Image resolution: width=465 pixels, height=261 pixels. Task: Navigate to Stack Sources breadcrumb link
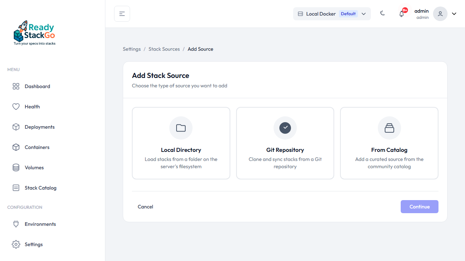(x=164, y=49)
